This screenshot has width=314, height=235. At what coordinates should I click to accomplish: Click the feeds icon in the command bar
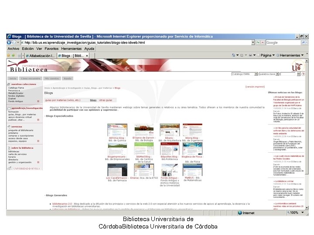point(242,55)
